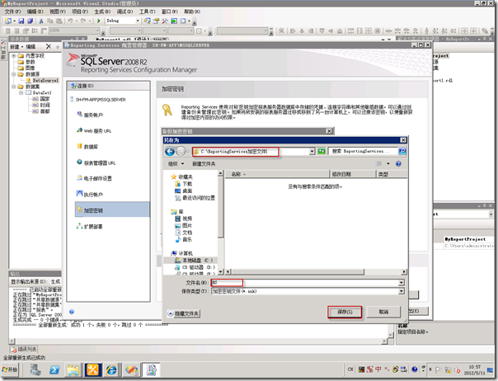Select Music (音乐) library
This screenshot has width=498, height=381.
coord(184,240)
